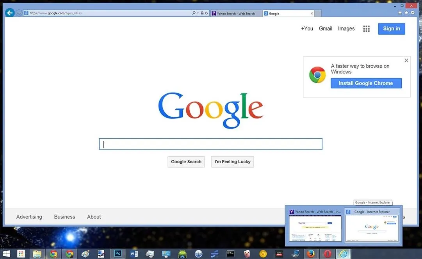Open Firefox from the taskbar
The image size is (422, 259).
(311, 254)
